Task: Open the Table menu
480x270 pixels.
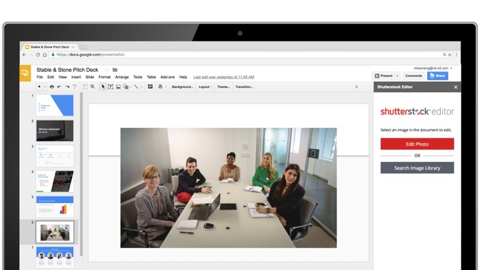Action: click(x=151, y=77)
